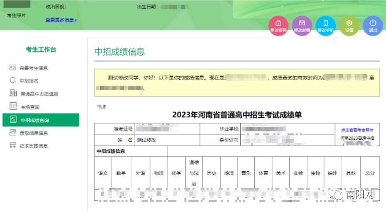386x211 pixels.
Task: Click the 历史 column header
Action: coord(212,173)
